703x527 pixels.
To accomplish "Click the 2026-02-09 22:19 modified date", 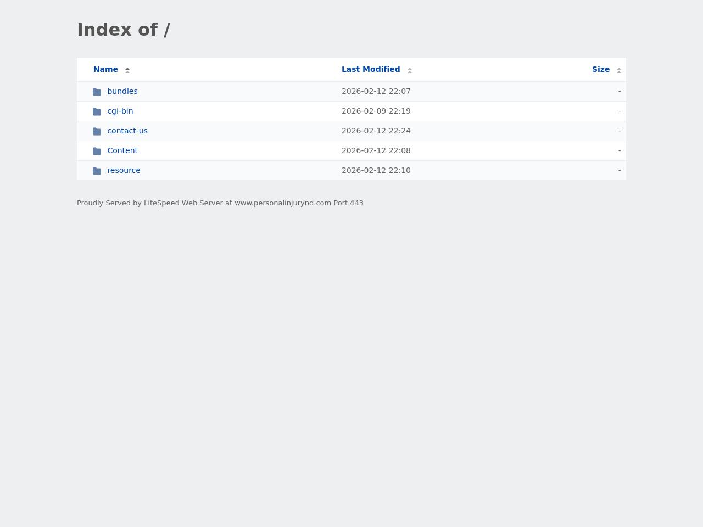I will (x=376, y=111).
